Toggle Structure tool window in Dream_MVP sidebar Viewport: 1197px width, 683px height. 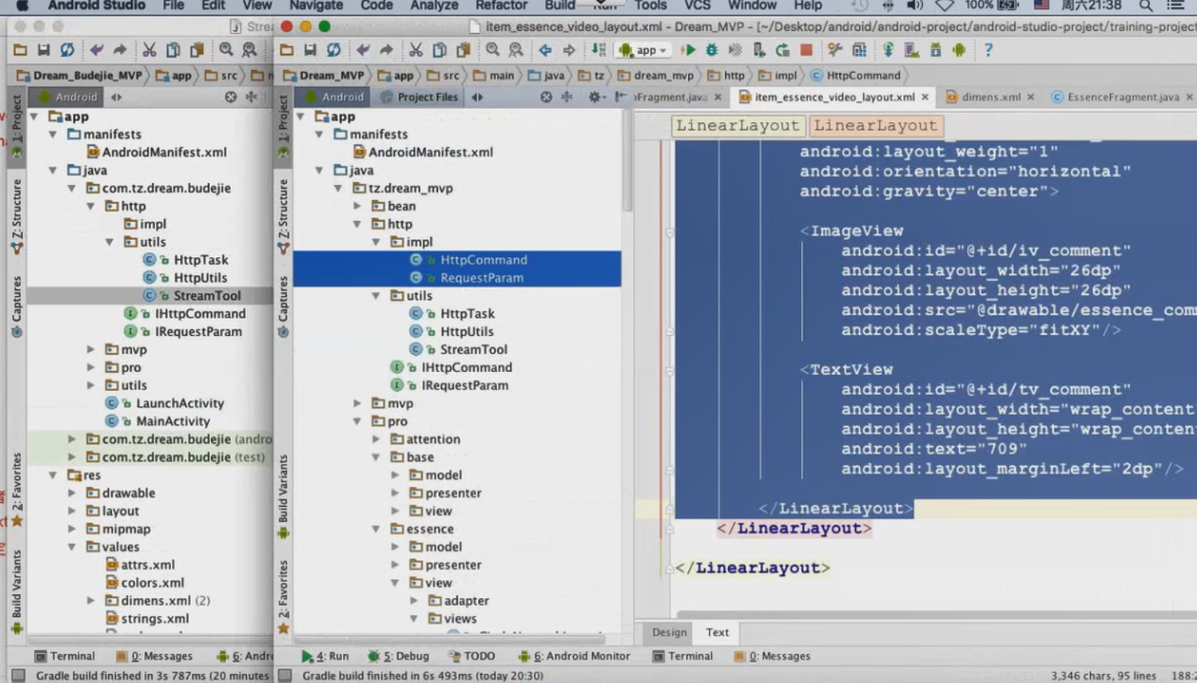coord(283,217)
